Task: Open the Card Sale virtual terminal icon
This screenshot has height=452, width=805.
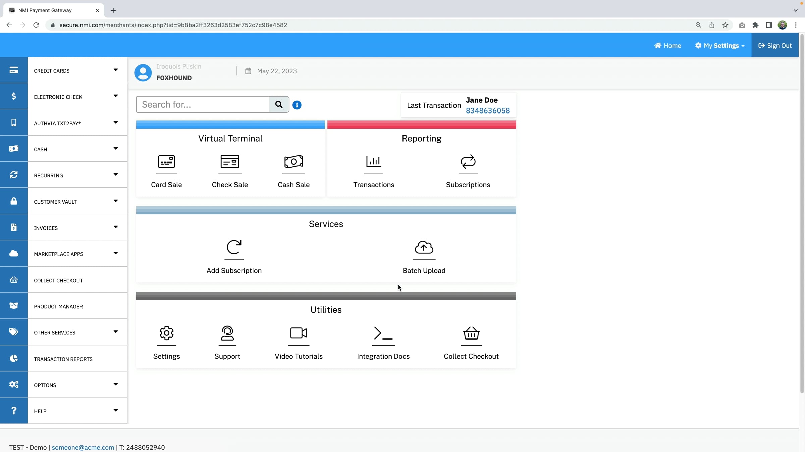Action: click(x=166, y=162)
